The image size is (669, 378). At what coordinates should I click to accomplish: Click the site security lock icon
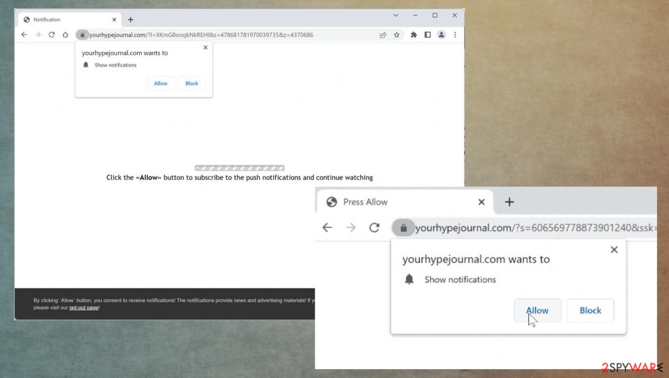pos(82,34)
